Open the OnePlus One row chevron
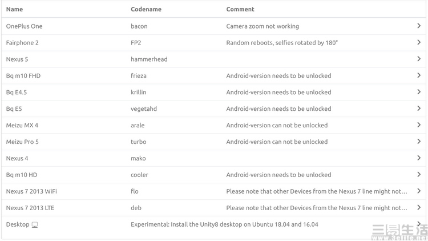Image resolution: width=428 pixels, height=241 pixels. 419,26
